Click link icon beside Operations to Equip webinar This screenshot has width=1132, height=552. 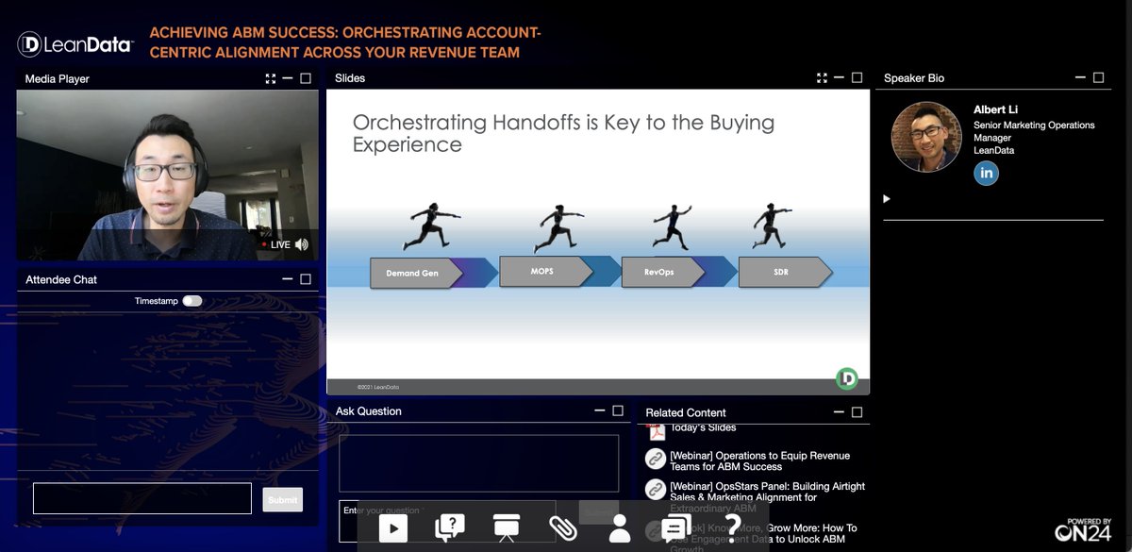[656, 459]
